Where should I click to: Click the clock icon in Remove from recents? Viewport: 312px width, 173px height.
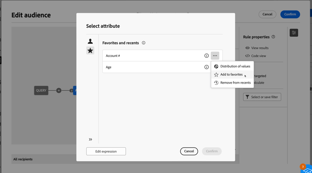216,83
